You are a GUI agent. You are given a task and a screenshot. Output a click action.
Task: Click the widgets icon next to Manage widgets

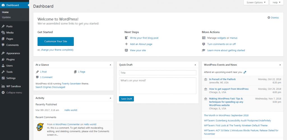pos(204,38)
